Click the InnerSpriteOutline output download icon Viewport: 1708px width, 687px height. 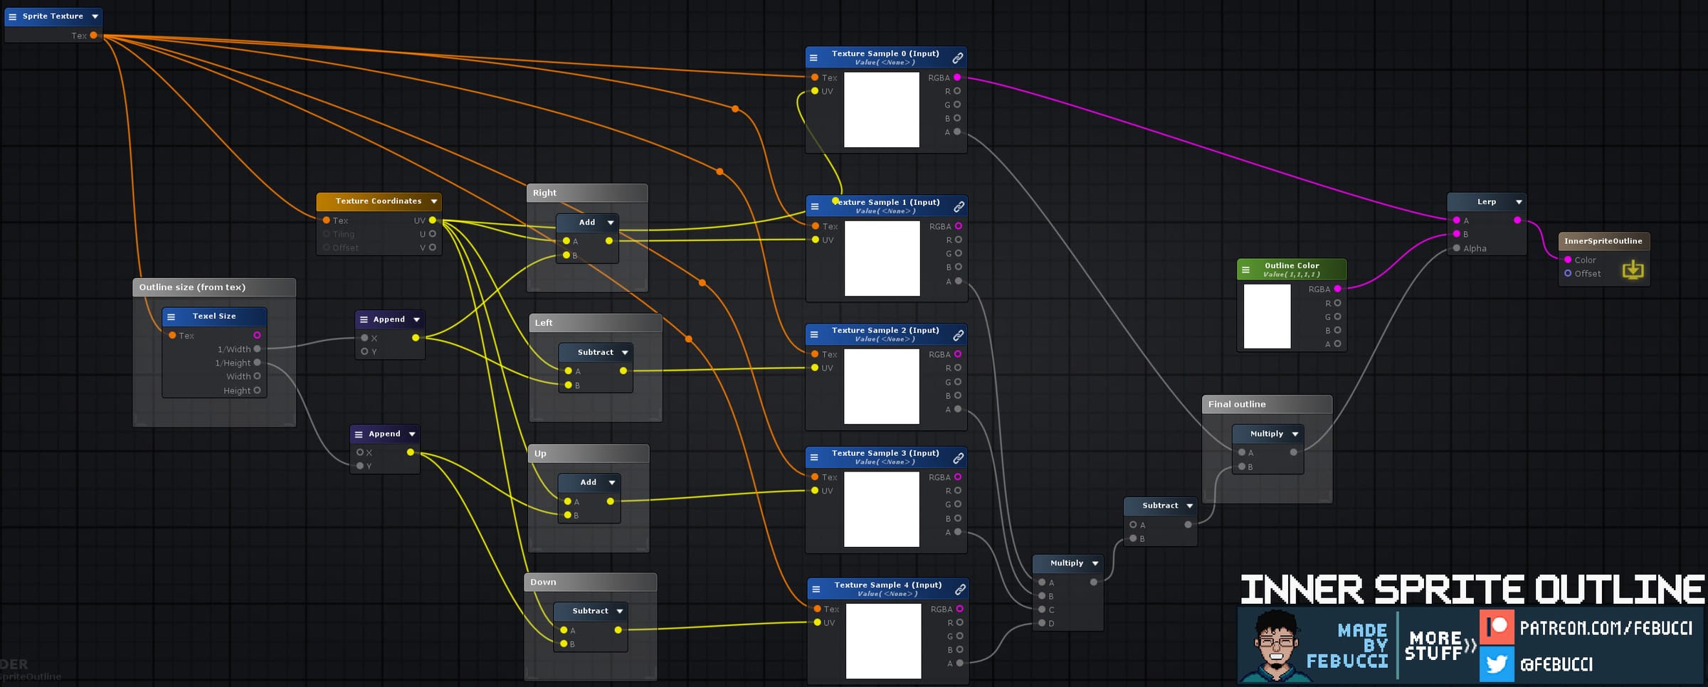[x=1633, y=270]
